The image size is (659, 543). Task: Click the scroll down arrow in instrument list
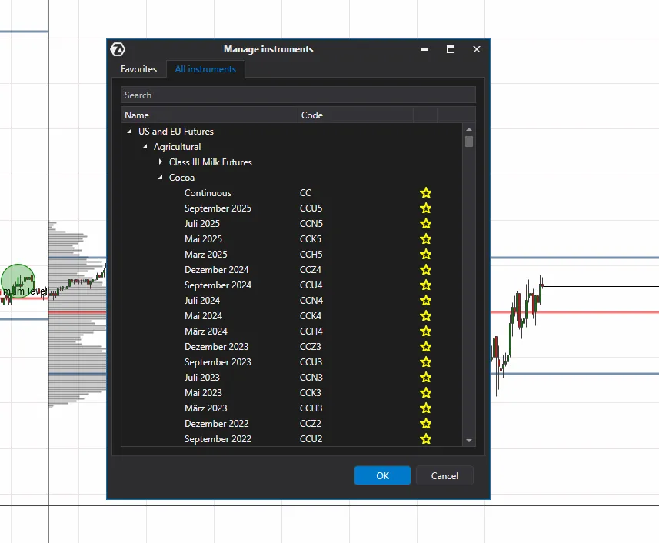(469, 441)
